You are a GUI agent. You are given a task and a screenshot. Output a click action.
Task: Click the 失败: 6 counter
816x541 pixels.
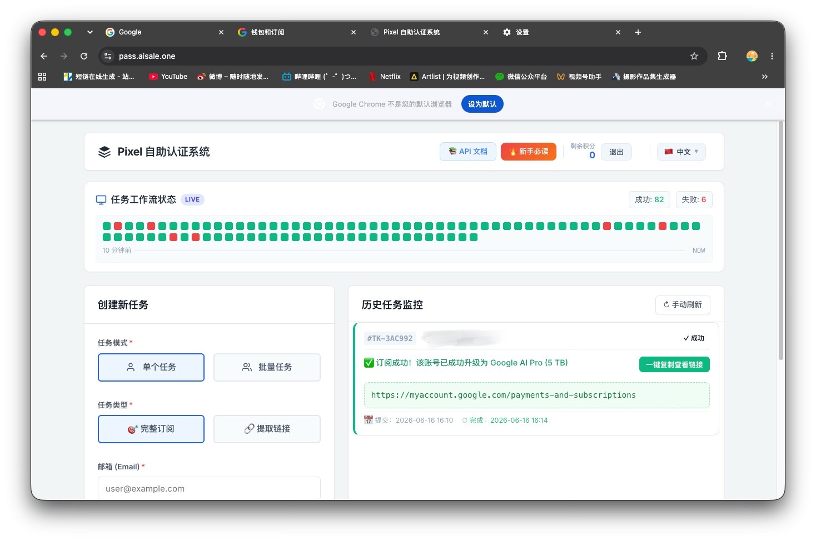click(x=694, y=199)
